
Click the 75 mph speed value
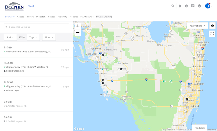pyautogui.click(x=65, y=67)
